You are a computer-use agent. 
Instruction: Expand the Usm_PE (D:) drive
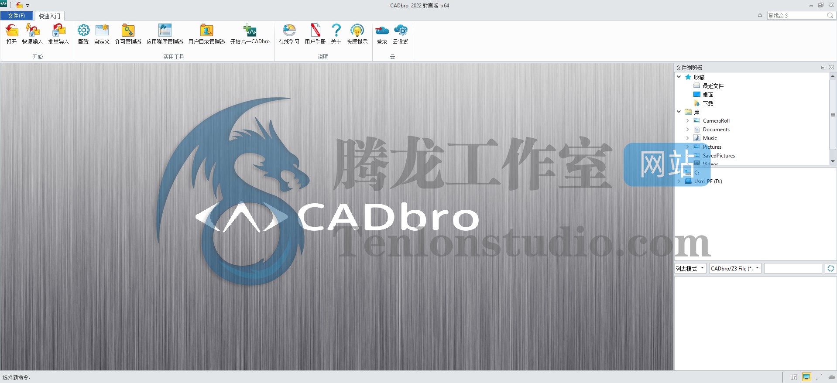679,181
